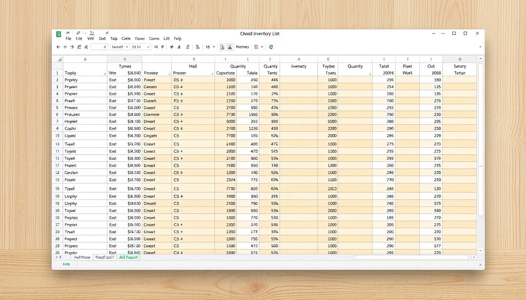Switch to the PreatTaet sheet tab

click(x=105, y=257)
